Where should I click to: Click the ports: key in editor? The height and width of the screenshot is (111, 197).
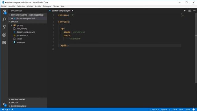67,35
